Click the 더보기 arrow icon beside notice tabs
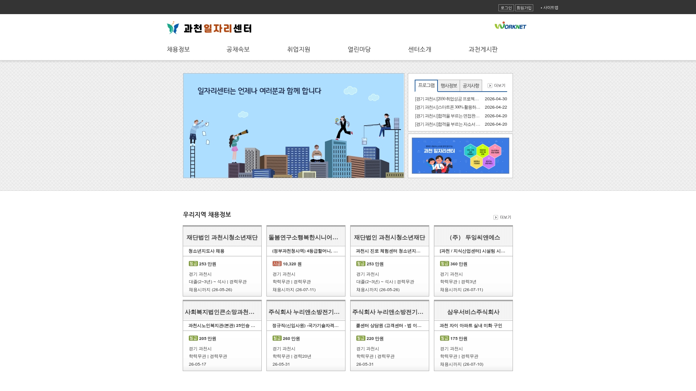The image size is (696, 391). pos(490,86)
